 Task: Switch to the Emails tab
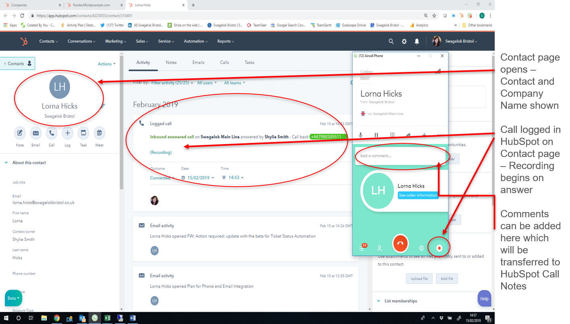198,63
